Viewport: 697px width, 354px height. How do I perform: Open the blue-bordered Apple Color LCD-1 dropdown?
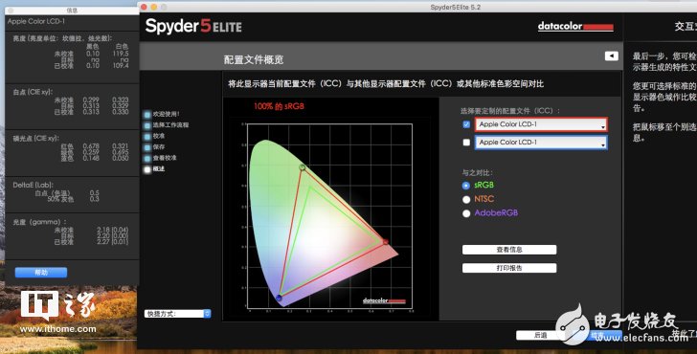pyautogui.click(x=541, y=143)
